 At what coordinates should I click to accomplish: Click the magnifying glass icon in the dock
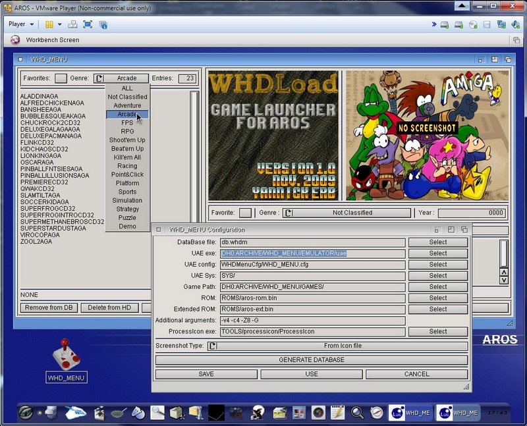pyautogui.click(x=357, y=413)
